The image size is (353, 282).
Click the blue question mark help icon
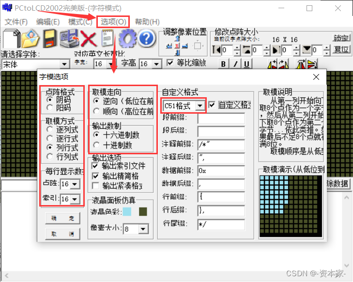coord(146,38)
